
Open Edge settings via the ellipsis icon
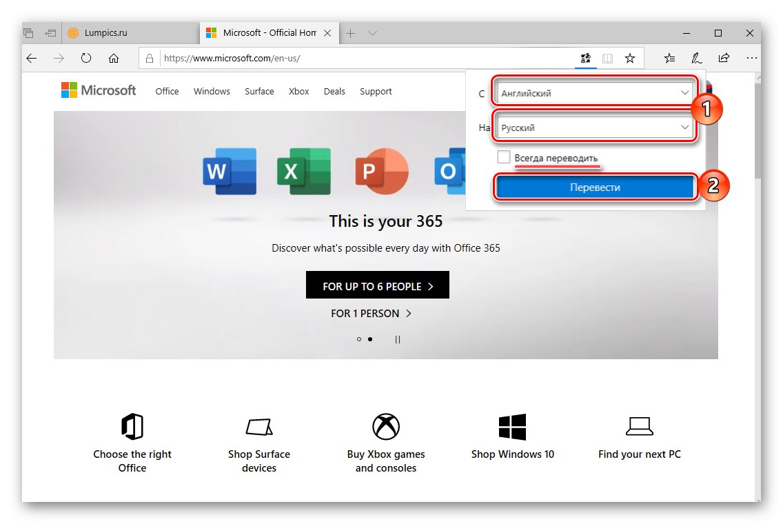751,58
